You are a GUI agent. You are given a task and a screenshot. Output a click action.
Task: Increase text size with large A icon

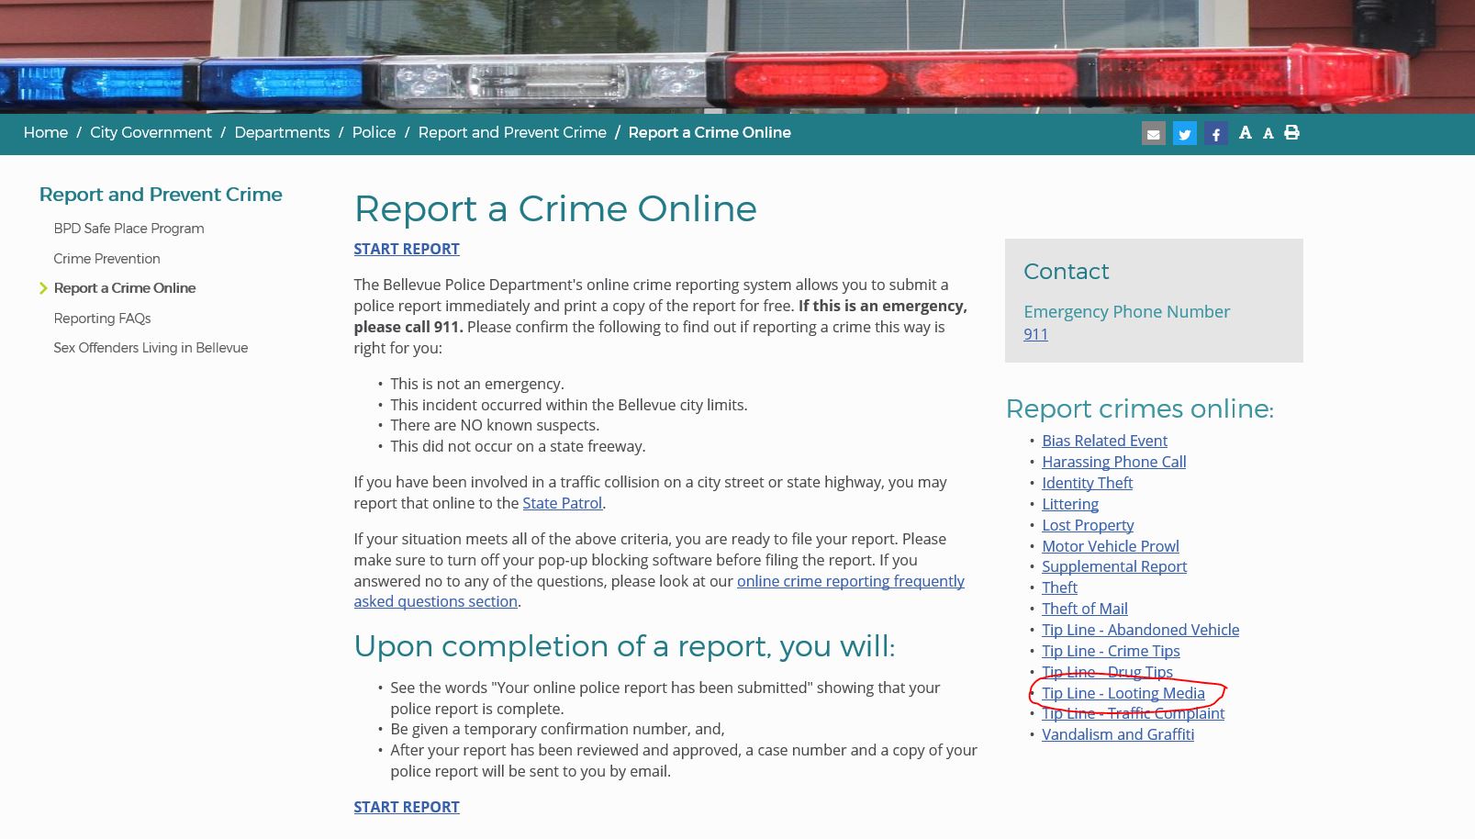click(1245, 133)
